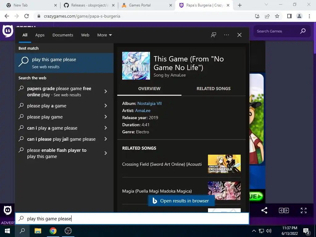Select the Web search filter tab

(x=85, y=35)
